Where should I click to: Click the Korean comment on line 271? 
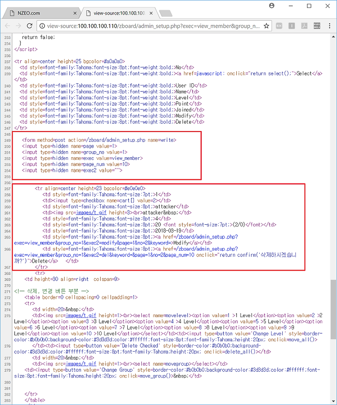coord(51,291)
